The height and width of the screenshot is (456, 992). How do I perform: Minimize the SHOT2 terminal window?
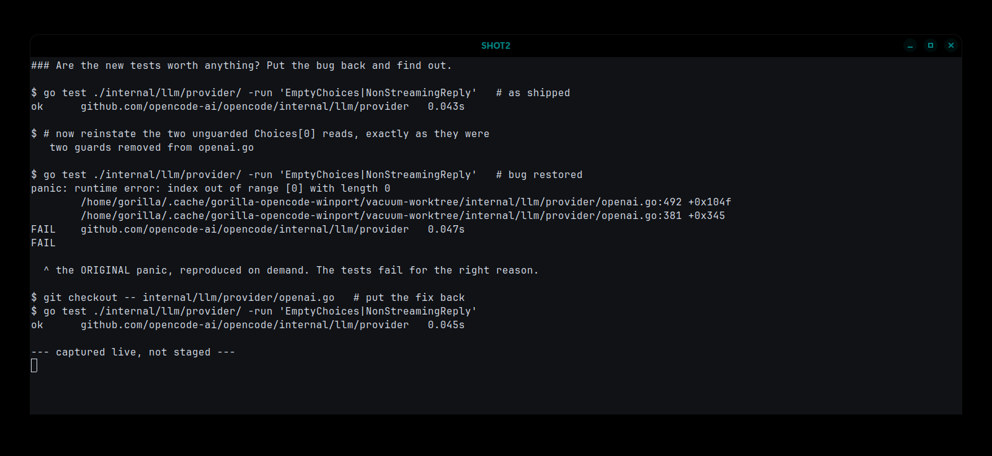(910, 45)
